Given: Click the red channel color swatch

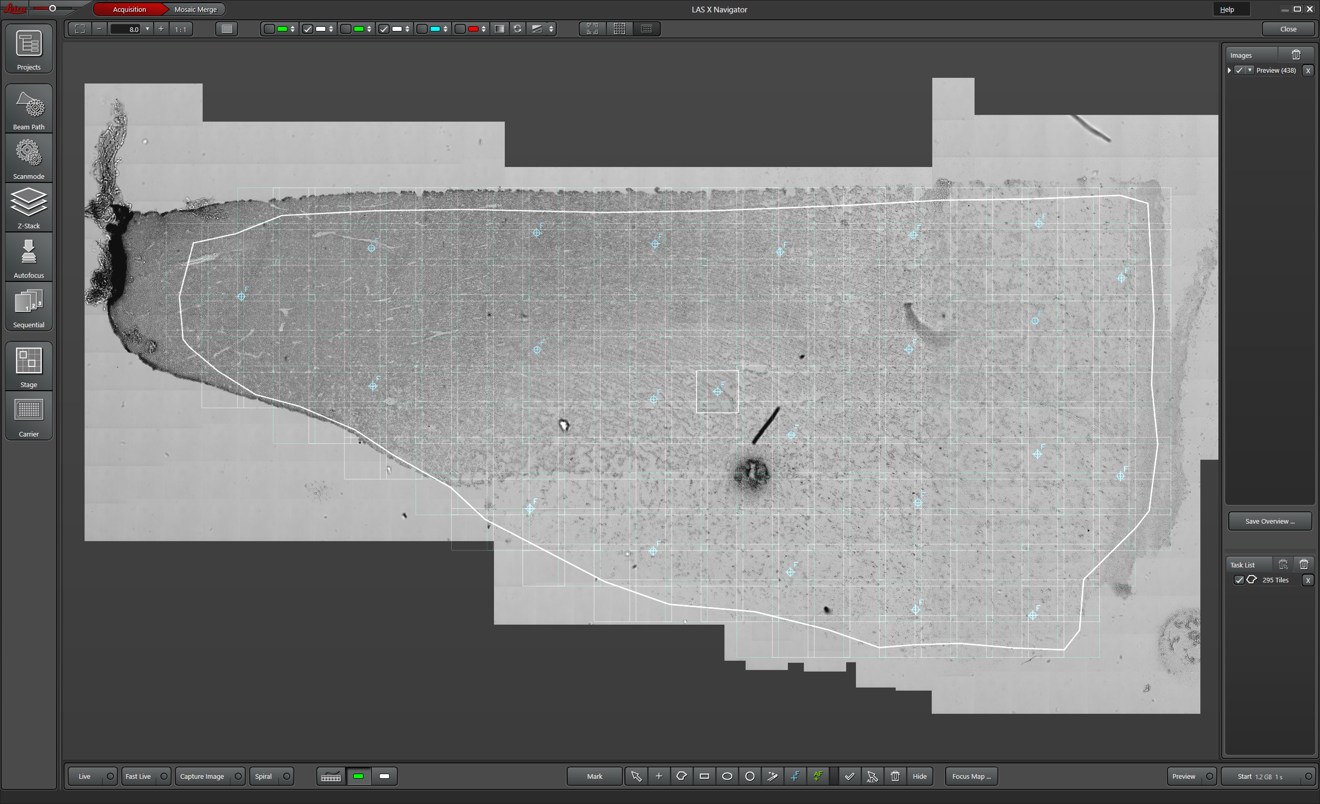Looking at the screenshot, I should [473, 29].
